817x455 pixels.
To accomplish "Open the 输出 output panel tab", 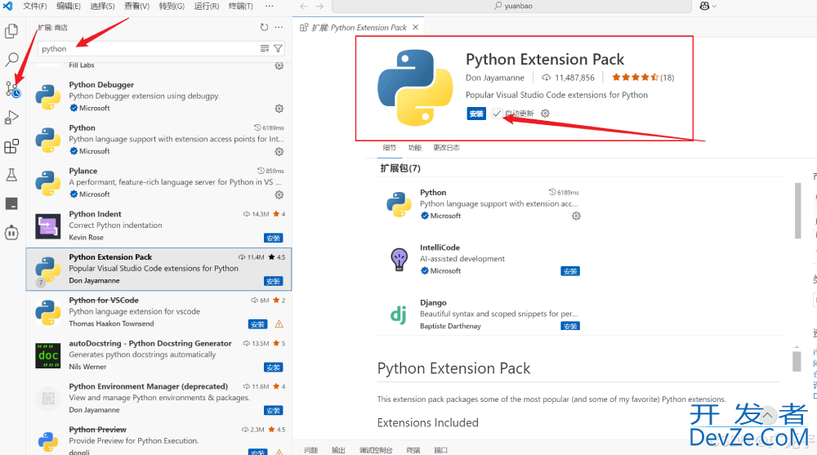I will [338, 450].
